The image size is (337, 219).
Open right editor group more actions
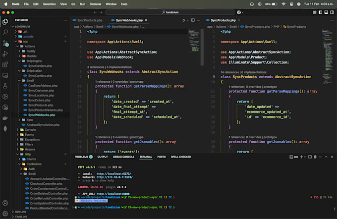[x=332, y=20]
